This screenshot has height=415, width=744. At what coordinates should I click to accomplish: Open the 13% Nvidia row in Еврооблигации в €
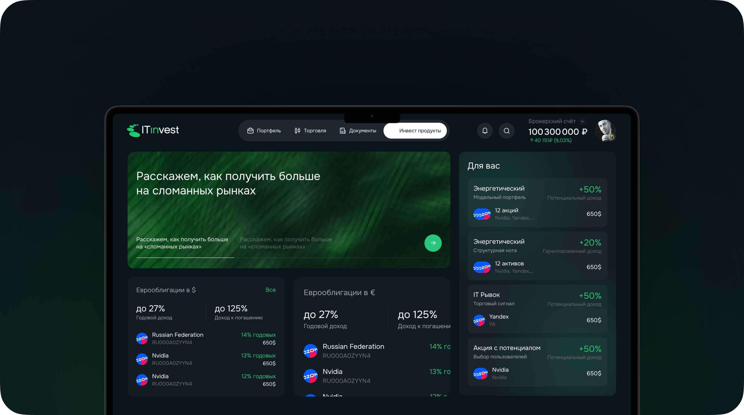(377, 376)
